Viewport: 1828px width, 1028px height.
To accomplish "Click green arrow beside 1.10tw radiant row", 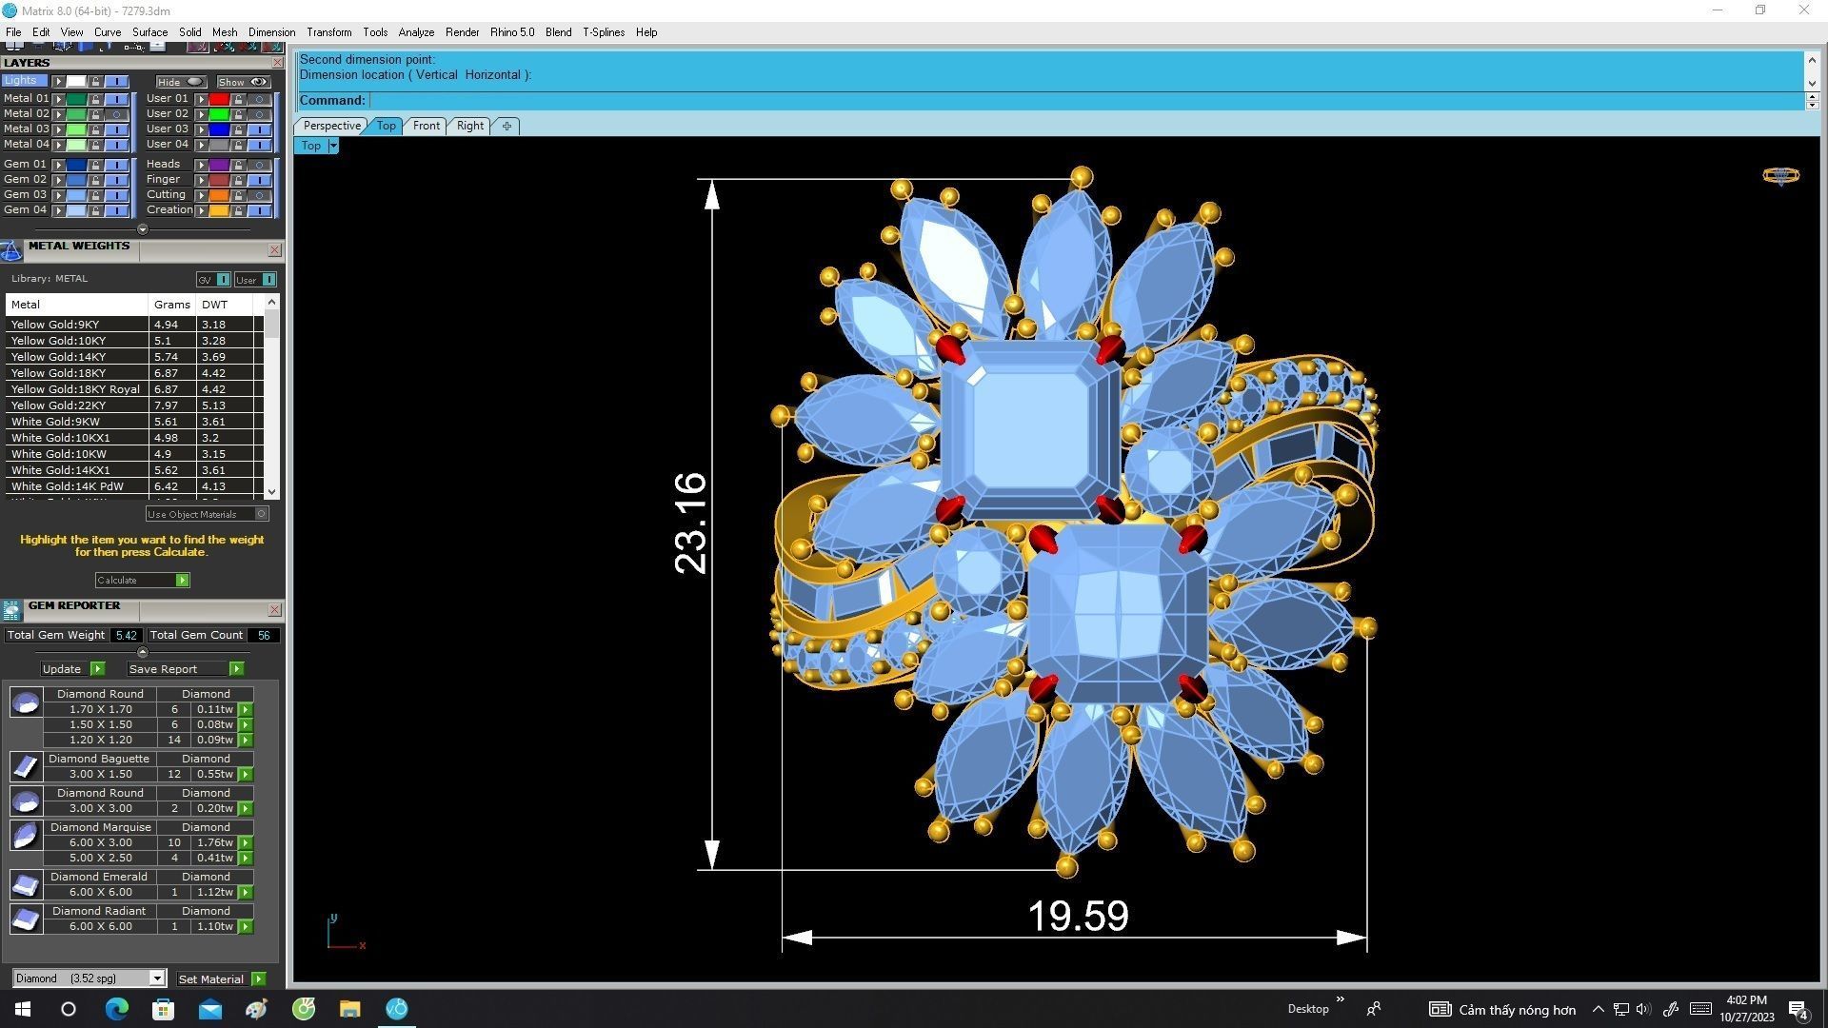I will [246, 927].
